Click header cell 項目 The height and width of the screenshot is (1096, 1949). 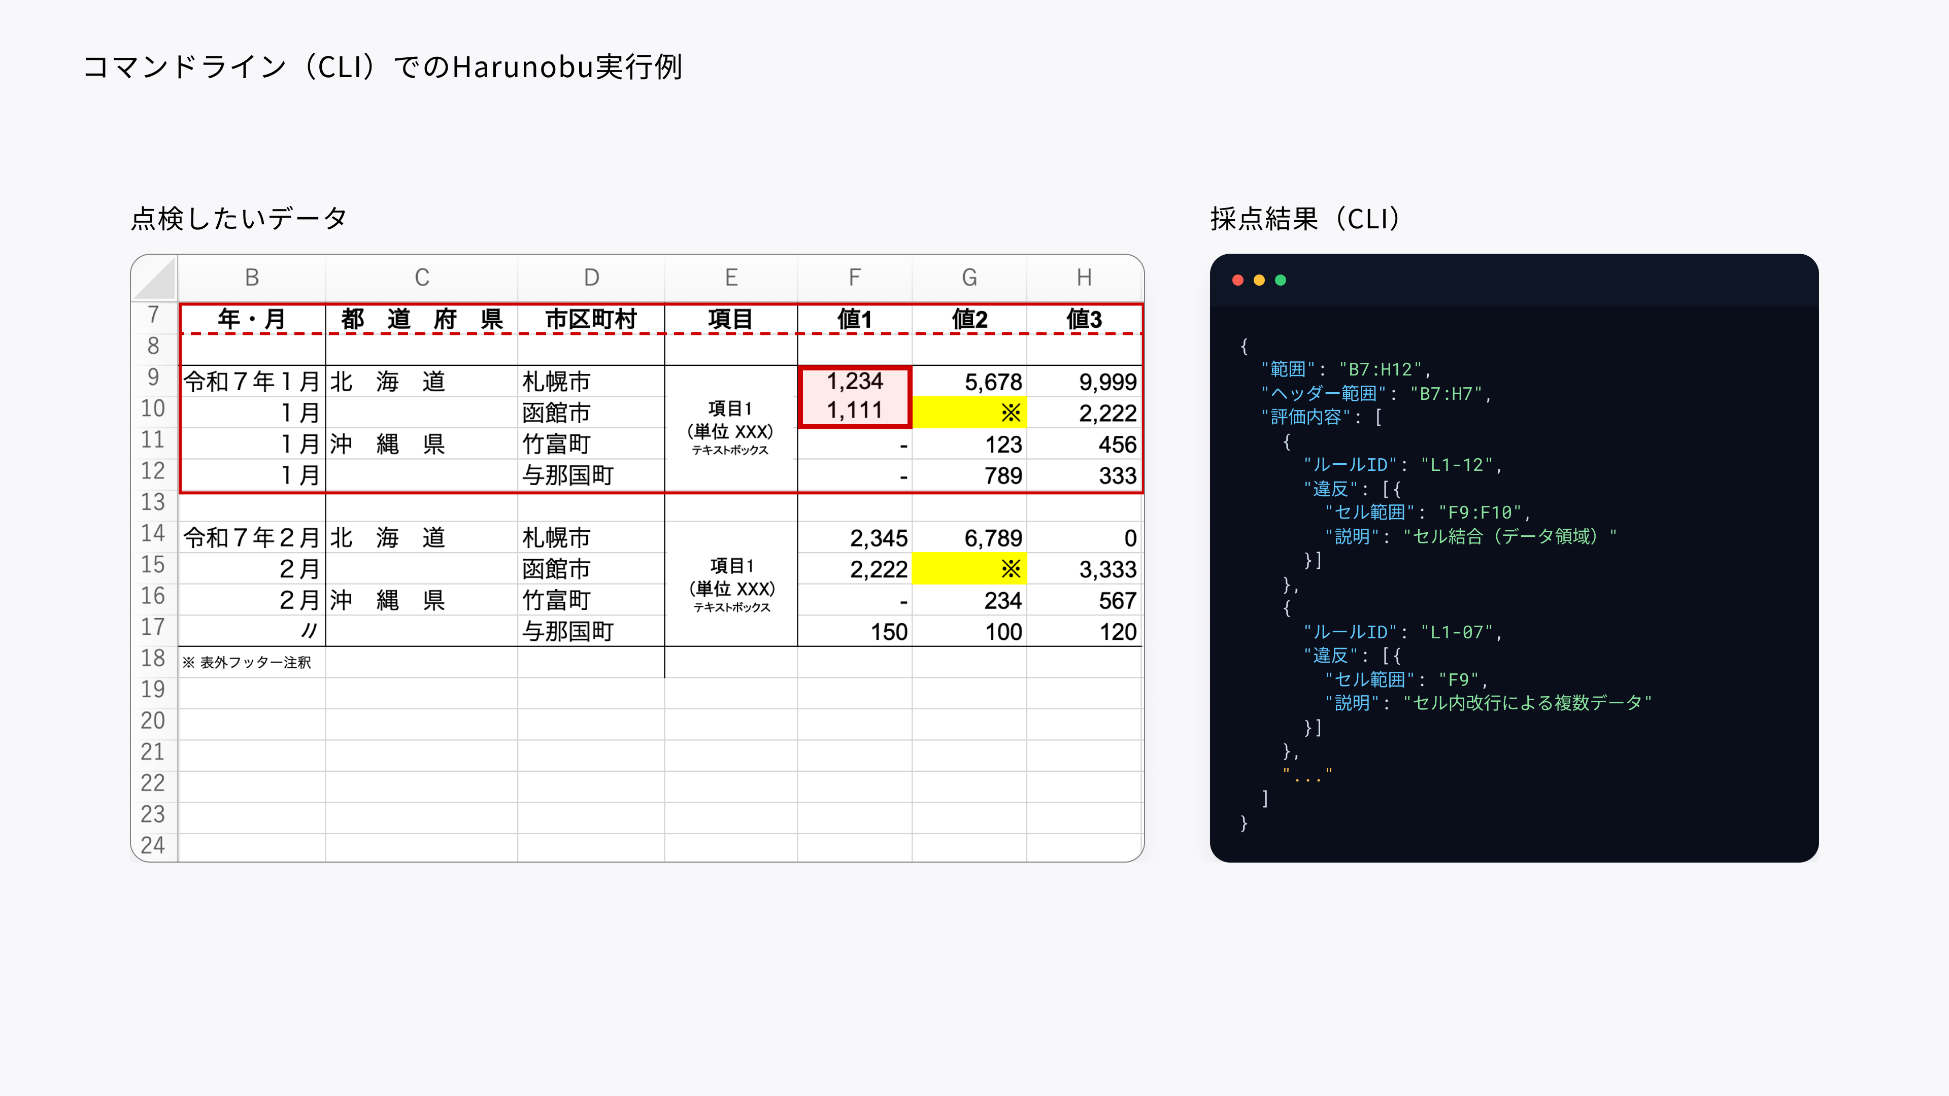731,319
